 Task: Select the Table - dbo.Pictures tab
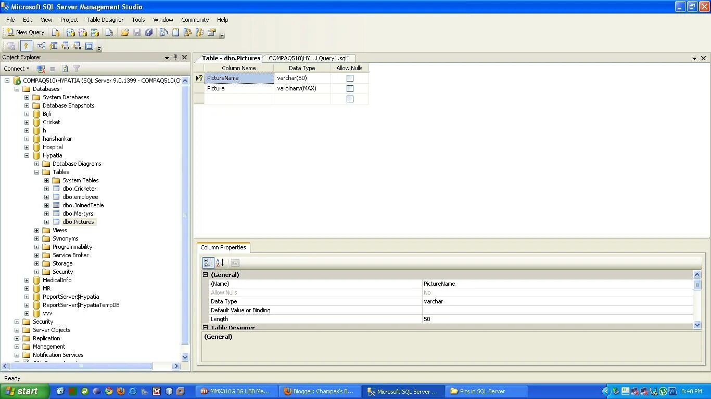click(231, 58)
